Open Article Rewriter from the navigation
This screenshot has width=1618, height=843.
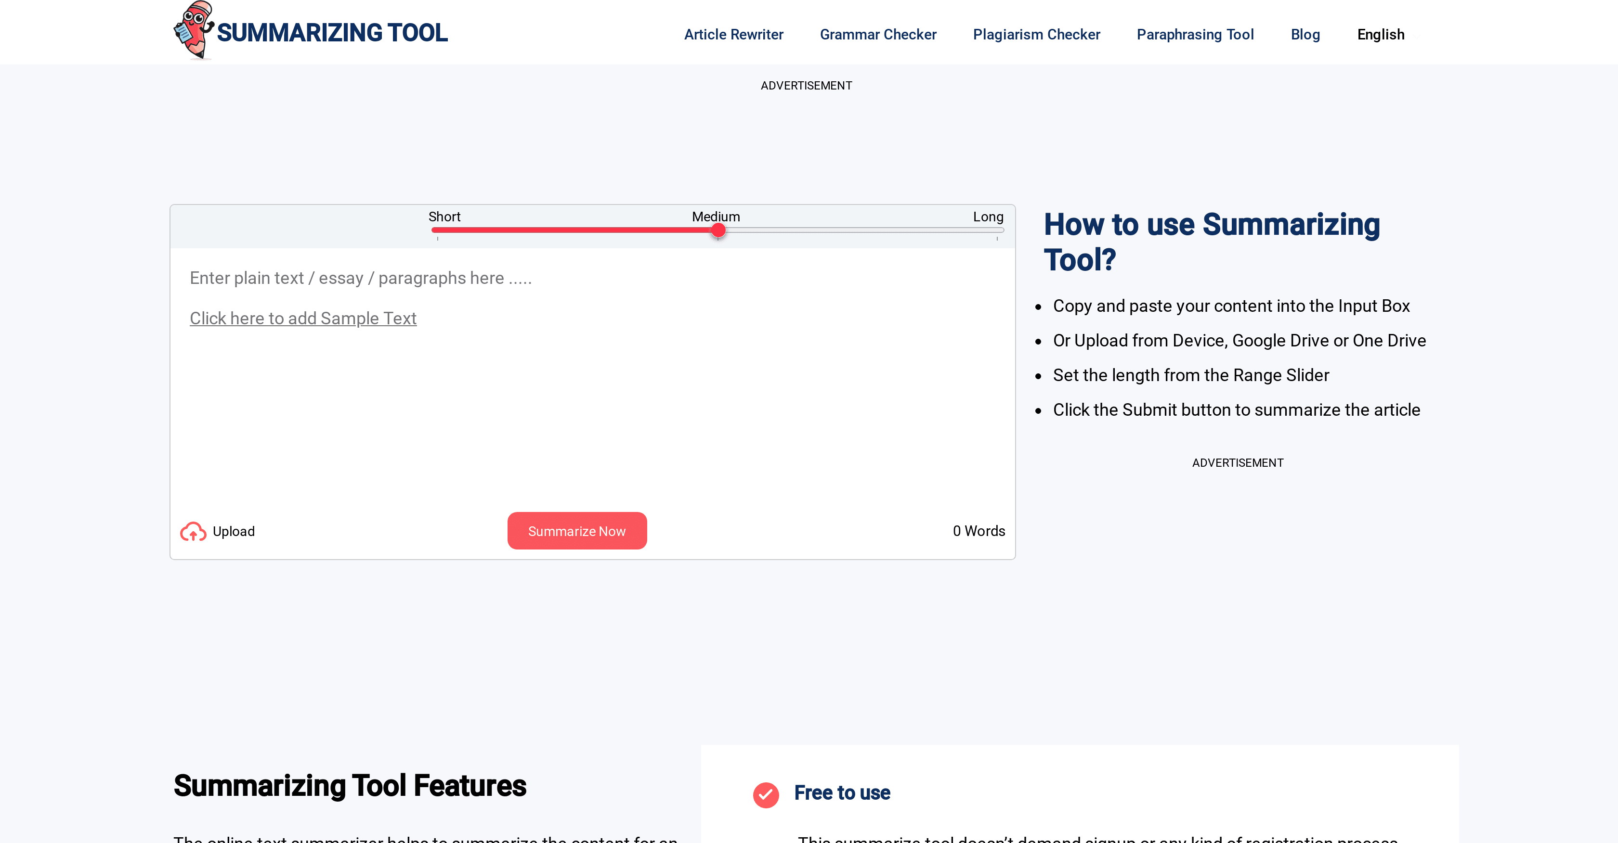pyautogui.click(x=733, y=35)
